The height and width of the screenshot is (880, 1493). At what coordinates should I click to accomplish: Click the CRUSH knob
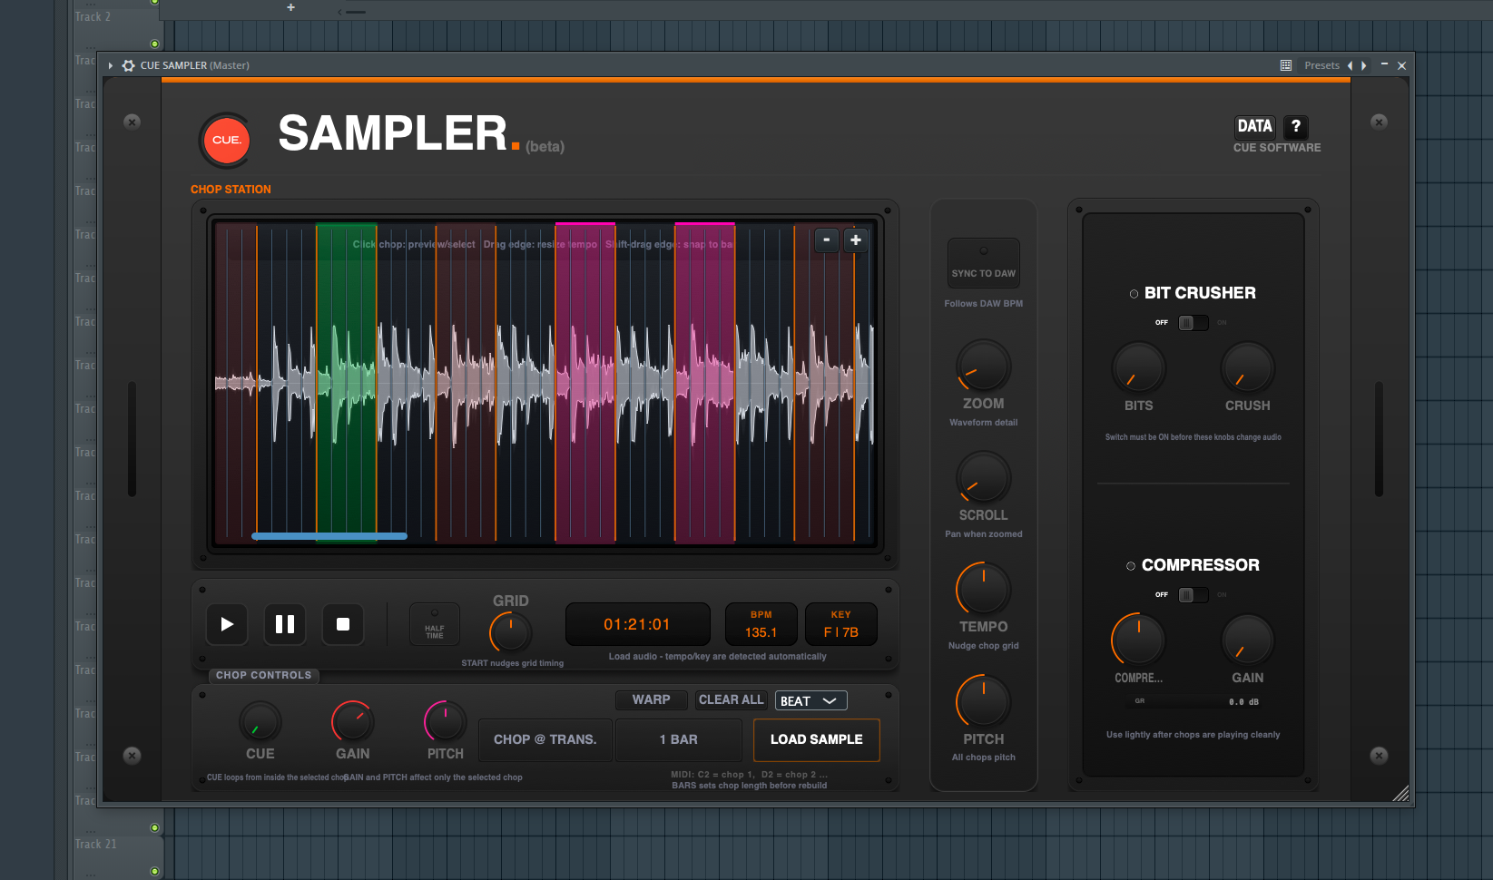coord(1248,368)
